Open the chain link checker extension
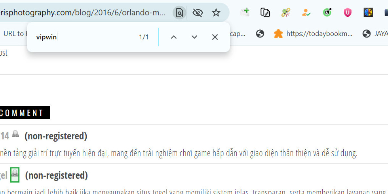The height and width of the screenshot is (194, 388). pyautogui.click(x=286, y=12)
